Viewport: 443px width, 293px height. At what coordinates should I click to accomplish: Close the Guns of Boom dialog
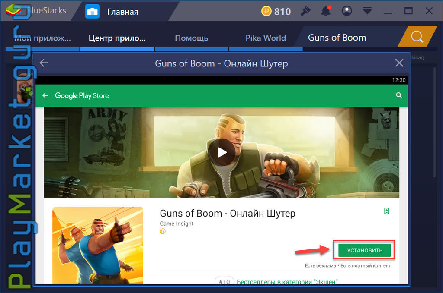(399, 63)
